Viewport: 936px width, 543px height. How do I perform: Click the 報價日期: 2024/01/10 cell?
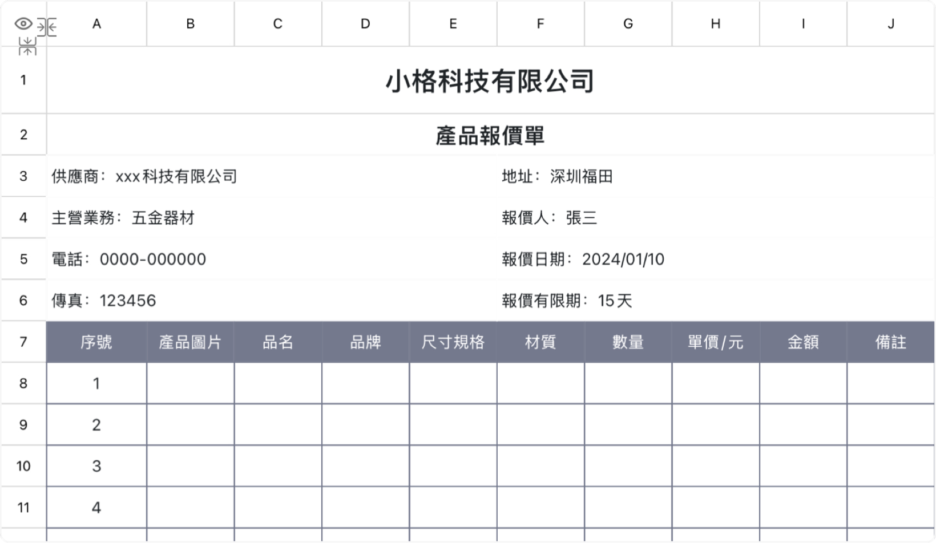[x=716, y=259]
